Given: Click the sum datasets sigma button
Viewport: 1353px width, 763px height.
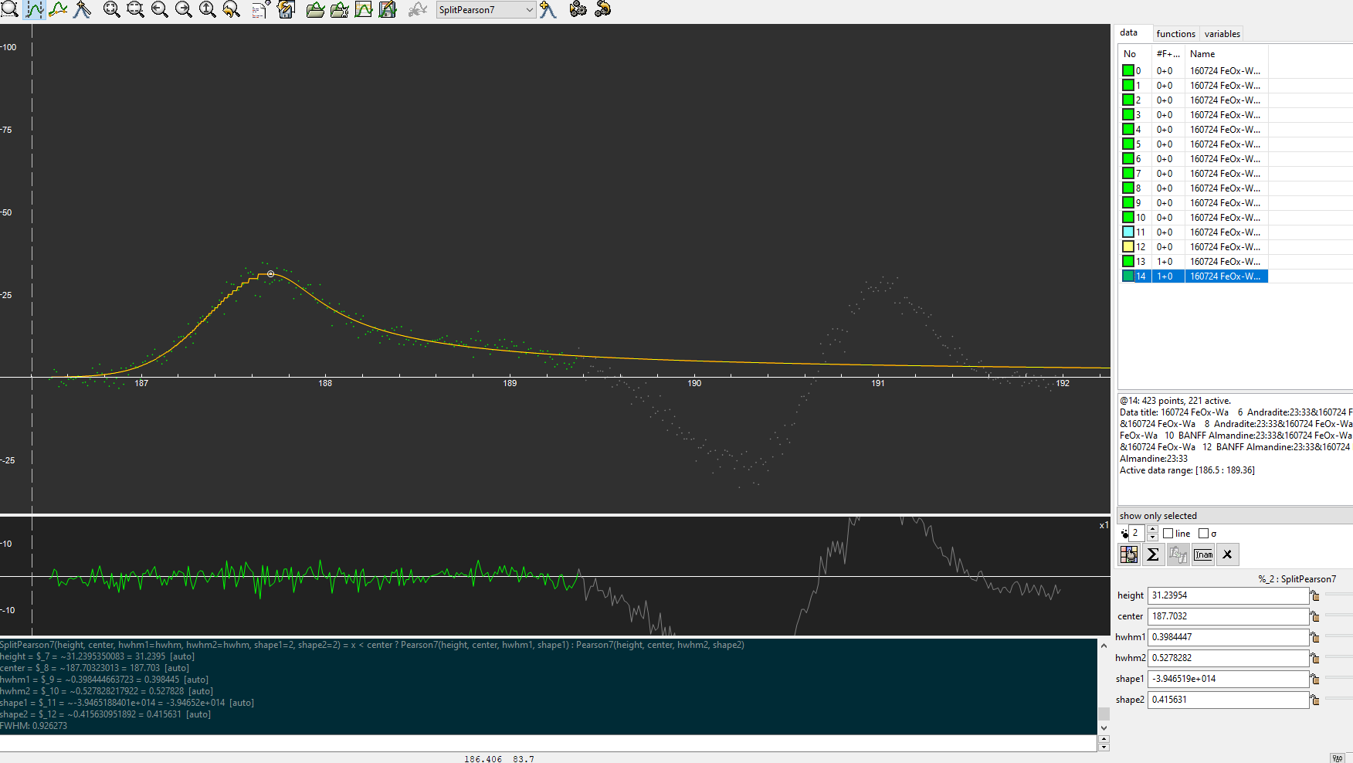Looking at the screenshot, I should click(x=1153, y=554).
